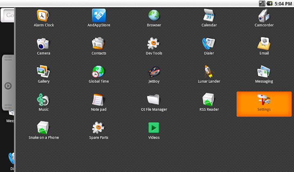Launch Snake on a Phone
This screenshot has width=294, height=172.
point(44,130)
